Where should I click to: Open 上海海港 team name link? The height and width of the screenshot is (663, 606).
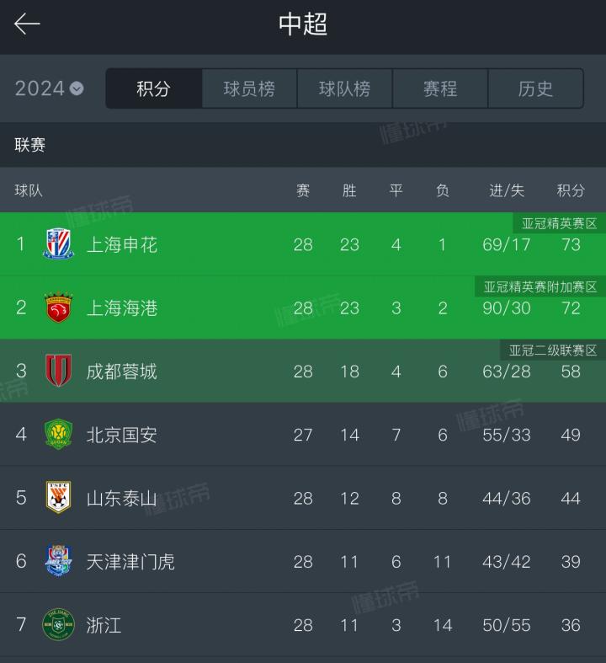click(122, 308)
